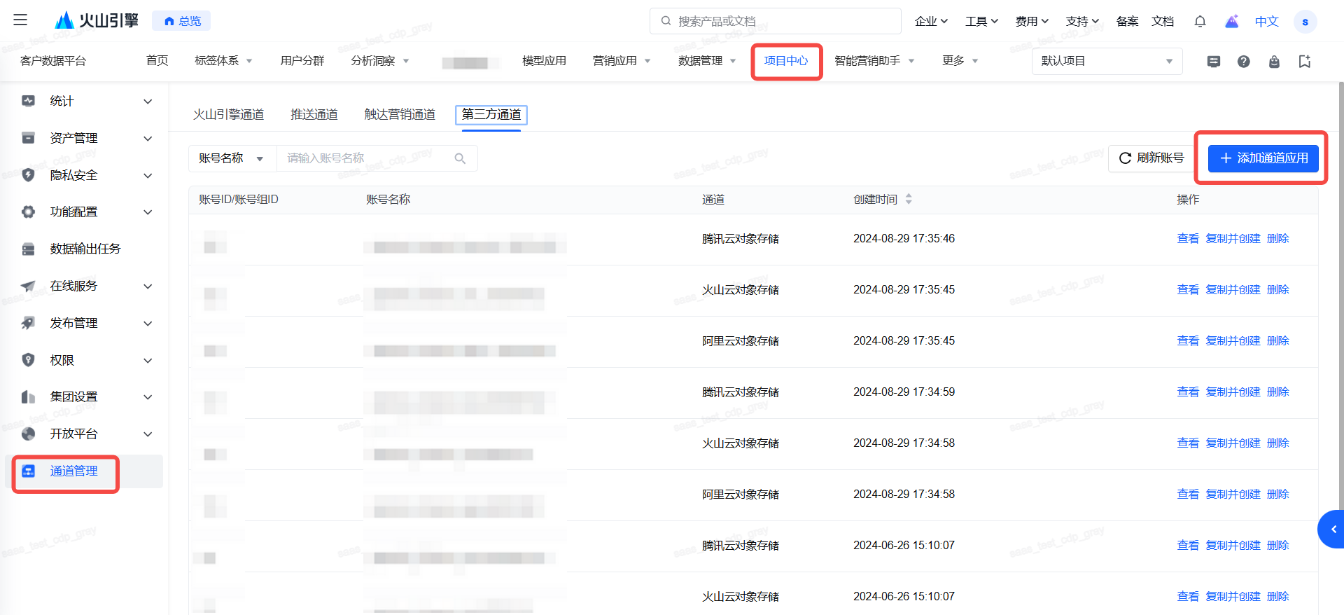Screen dimensions: 1344x615
Task: Open the hamburger navigation menu
Action: point(20,20)
